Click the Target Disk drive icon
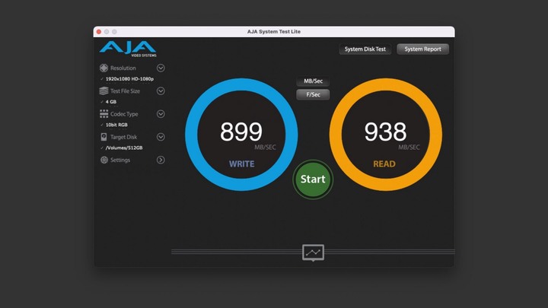Screen dimensions: 548x308 (104, 137)
